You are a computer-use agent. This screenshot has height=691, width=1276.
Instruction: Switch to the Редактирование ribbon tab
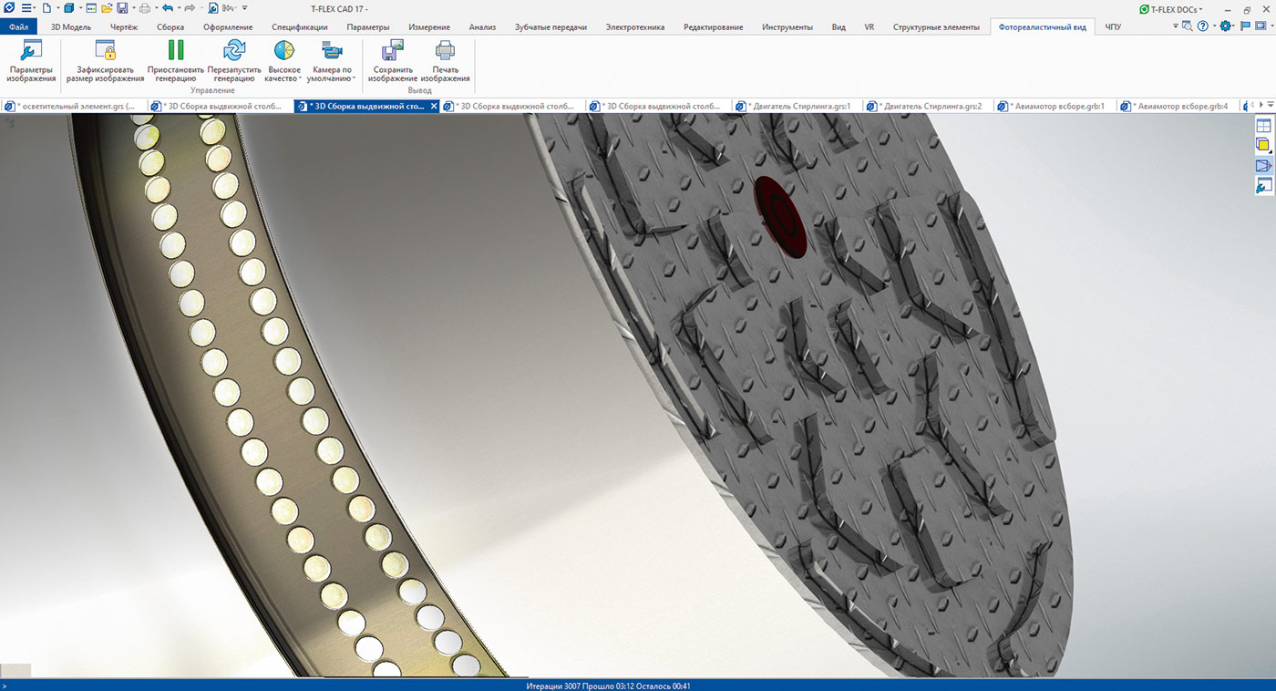click(x=713, y=27)
